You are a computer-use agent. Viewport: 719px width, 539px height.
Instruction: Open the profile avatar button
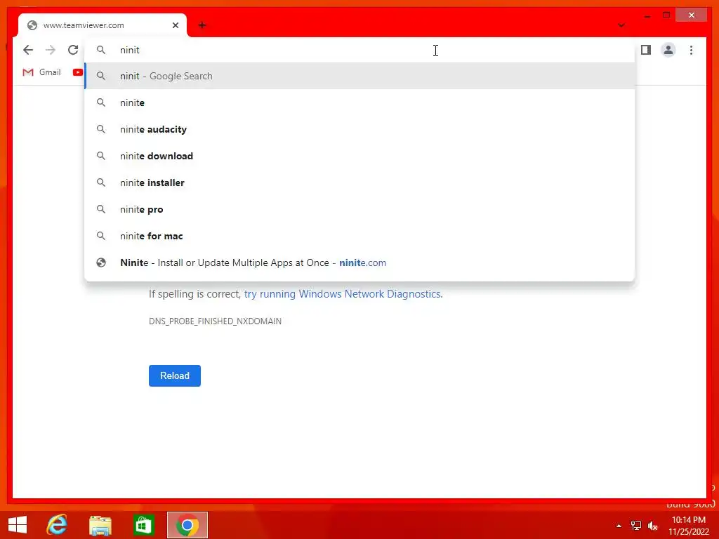pos(668,50)
